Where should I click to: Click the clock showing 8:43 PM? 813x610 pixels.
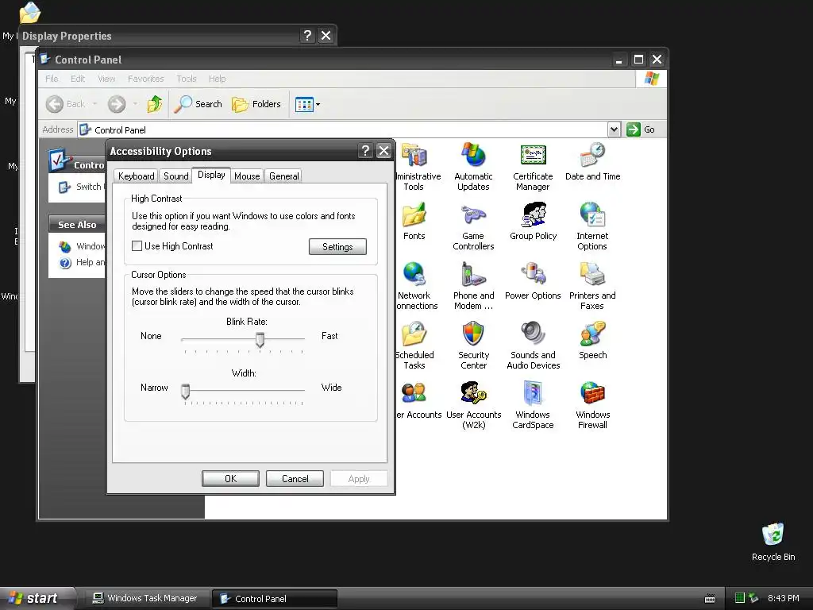pos(783,598)
